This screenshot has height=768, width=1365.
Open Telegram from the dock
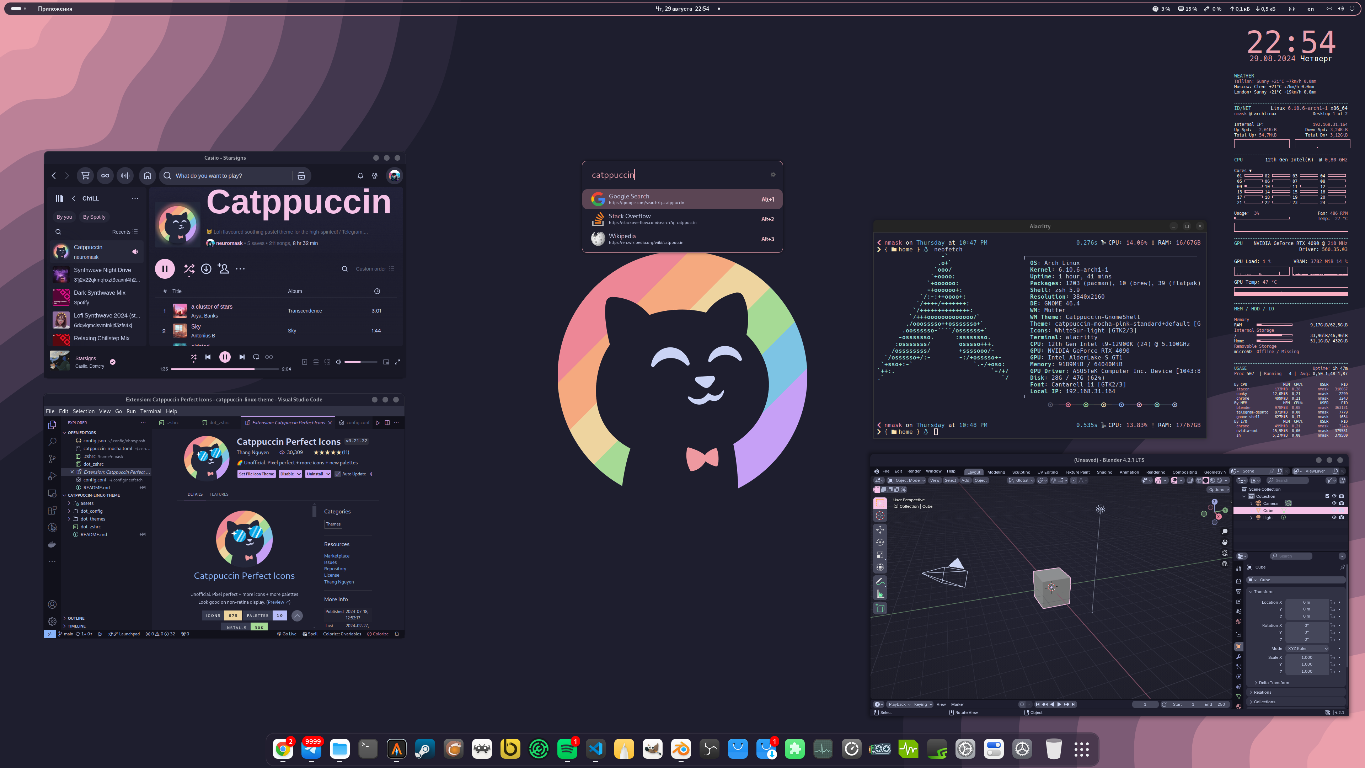pos(311,749)
